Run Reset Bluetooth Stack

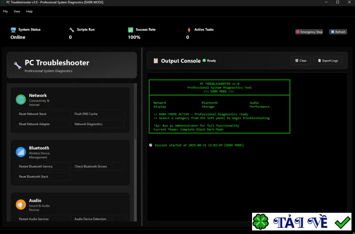(x=42, y=176)
